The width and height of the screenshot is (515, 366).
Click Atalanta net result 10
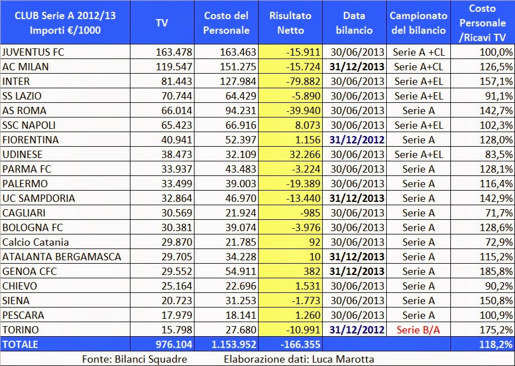tap(315, 256)
